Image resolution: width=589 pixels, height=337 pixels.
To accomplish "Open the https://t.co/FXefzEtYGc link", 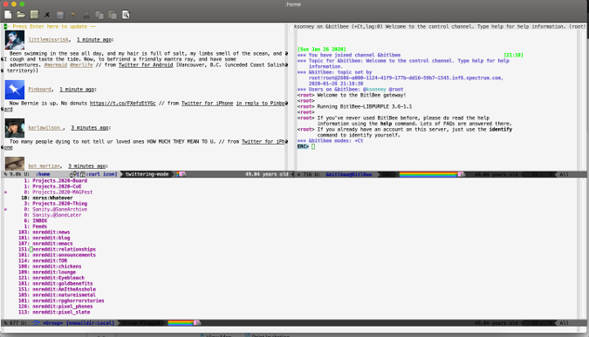I will [x=122, y=103].
